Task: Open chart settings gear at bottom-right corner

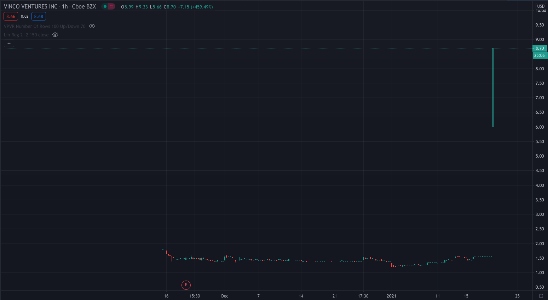Action: 541,296
